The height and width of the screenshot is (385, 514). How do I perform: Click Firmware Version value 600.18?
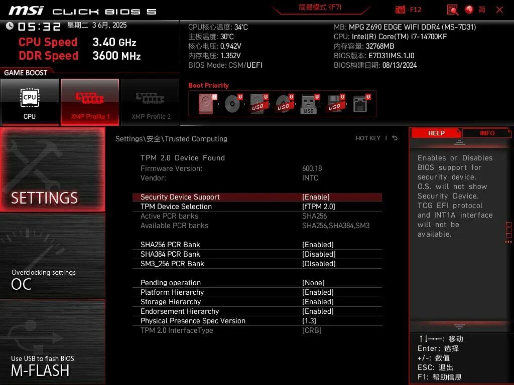click(x=312, y=168)
